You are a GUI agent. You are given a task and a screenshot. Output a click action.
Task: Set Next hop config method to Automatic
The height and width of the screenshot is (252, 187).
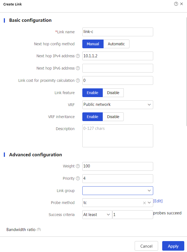116,44
